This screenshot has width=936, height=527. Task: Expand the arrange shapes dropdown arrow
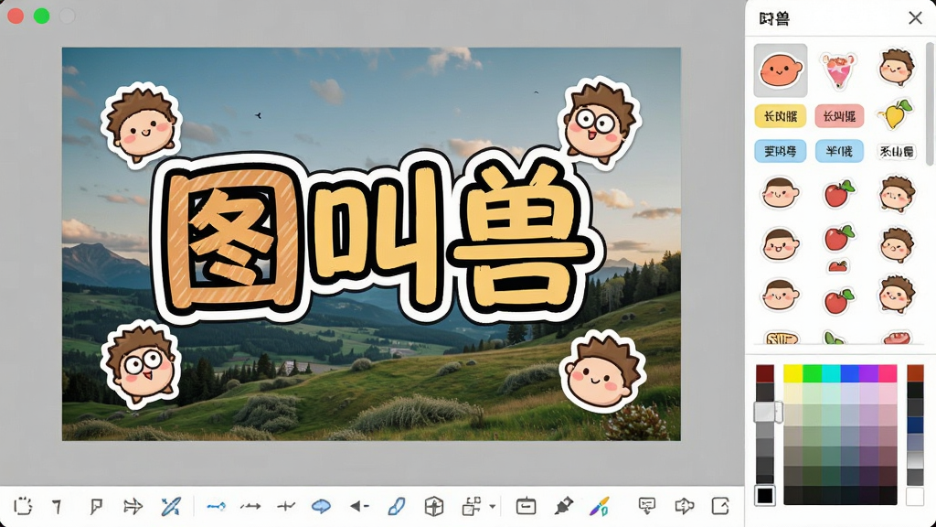493,507
